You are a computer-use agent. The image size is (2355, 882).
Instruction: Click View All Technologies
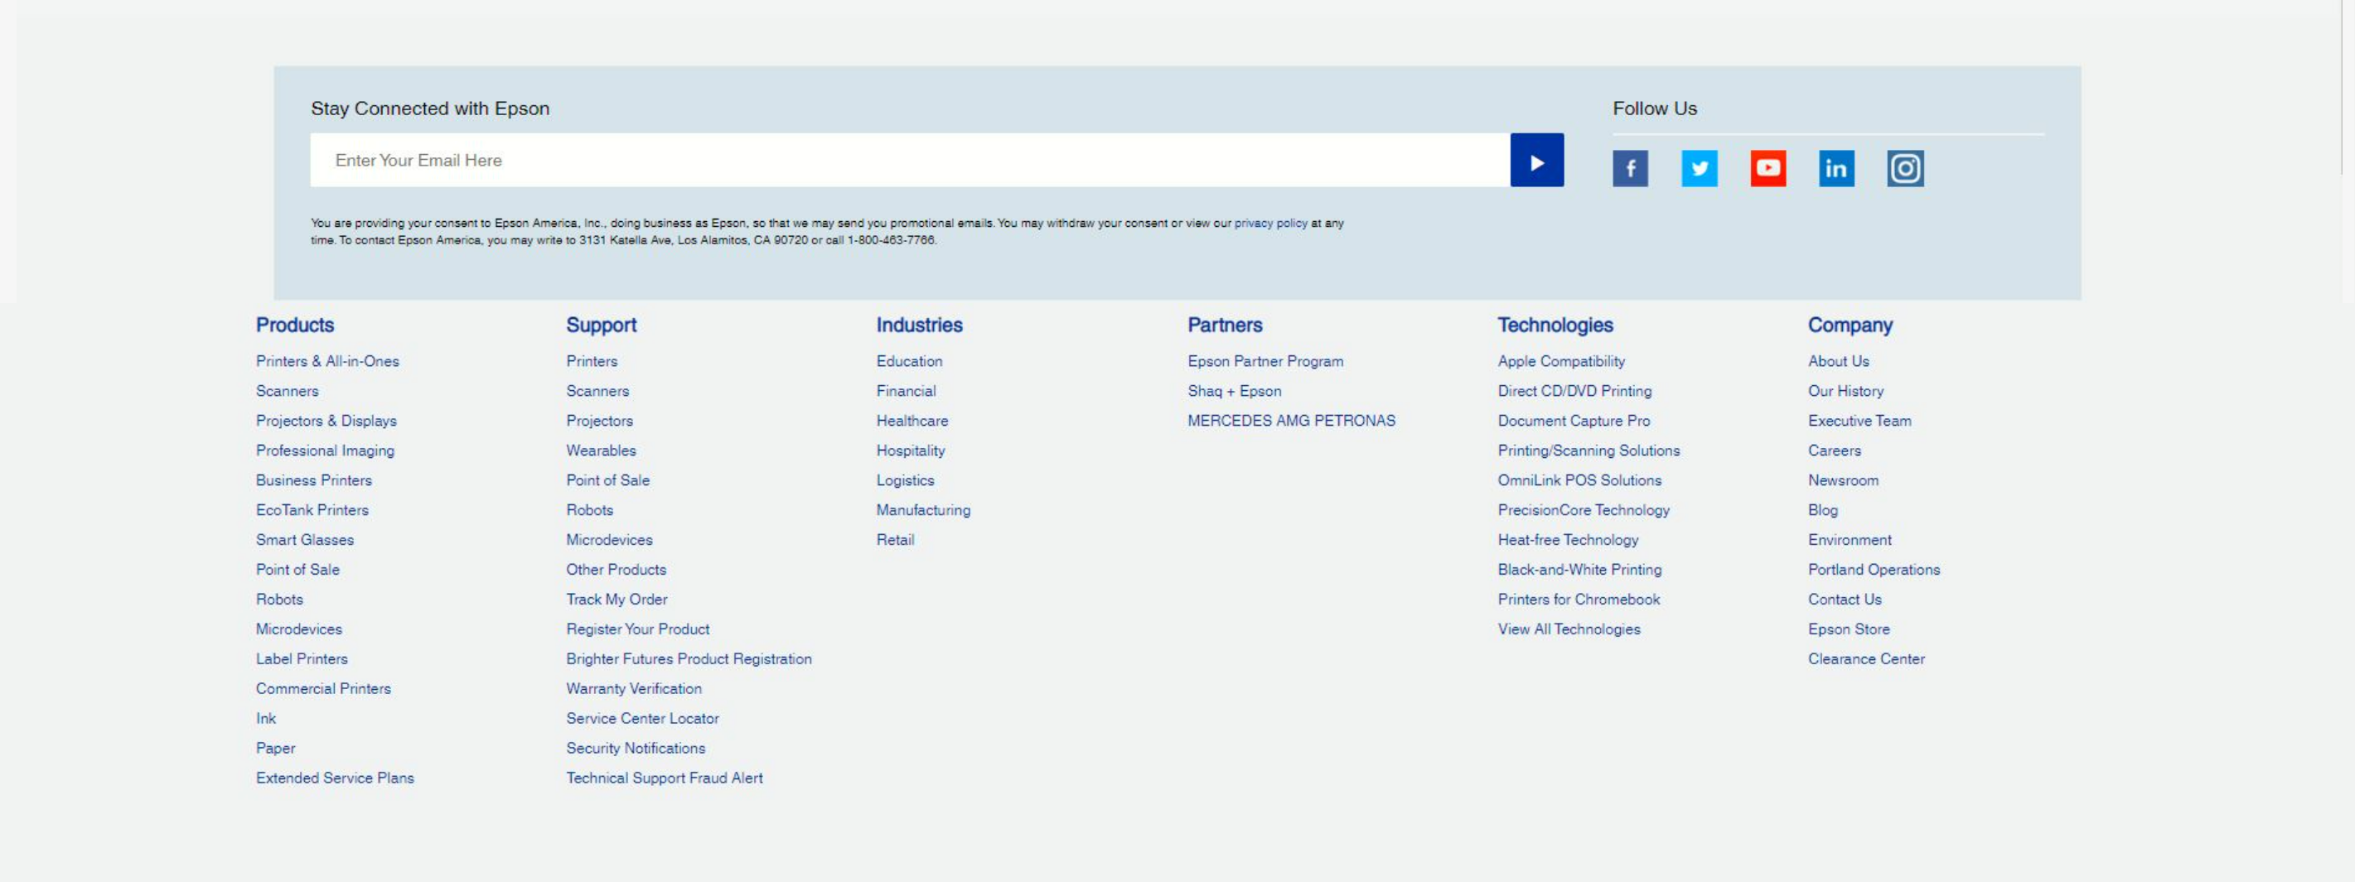[x=1569, y=629]
